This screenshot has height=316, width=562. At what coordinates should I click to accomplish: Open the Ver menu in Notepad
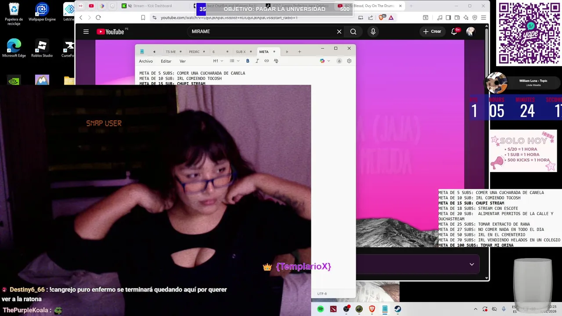tap(183, 61)
